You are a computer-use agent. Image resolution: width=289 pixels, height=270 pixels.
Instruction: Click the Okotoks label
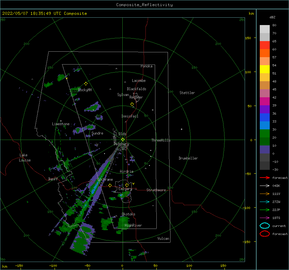(x=128, y=214)
